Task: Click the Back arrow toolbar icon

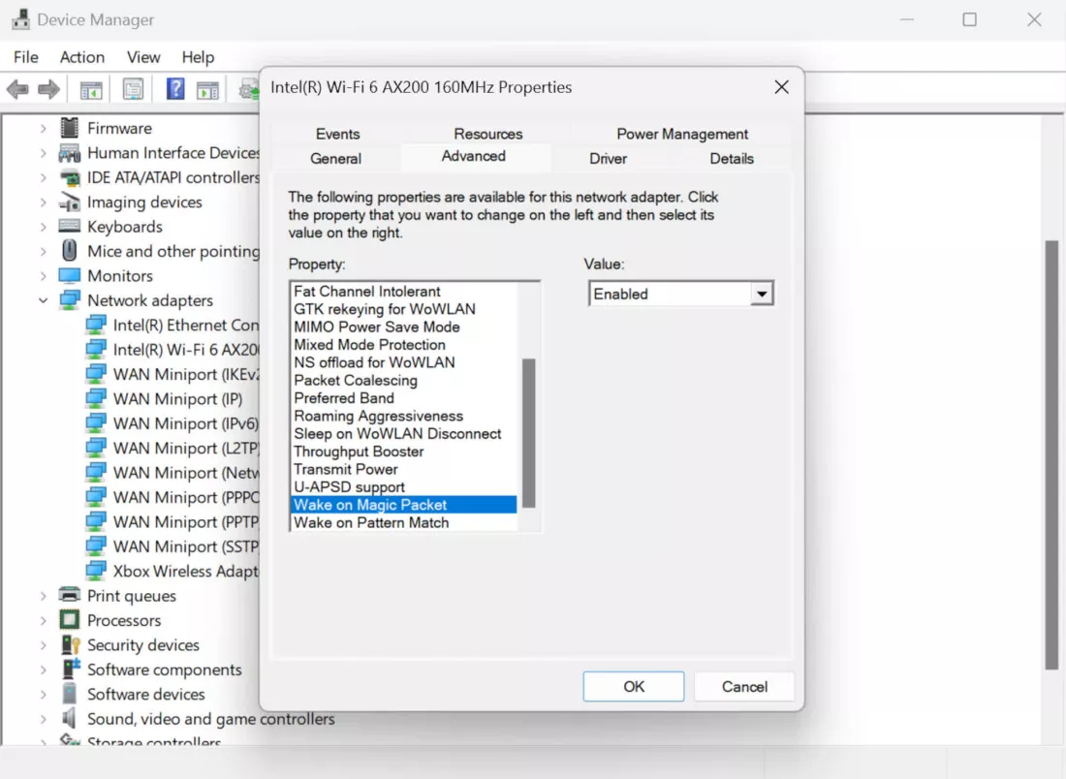Action: (x=17, y=90)
